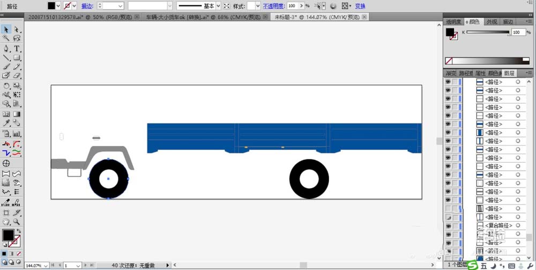Click the 不透明度 link
The image size is (536, 270).
pyautogui.click(x=274, y=6)
